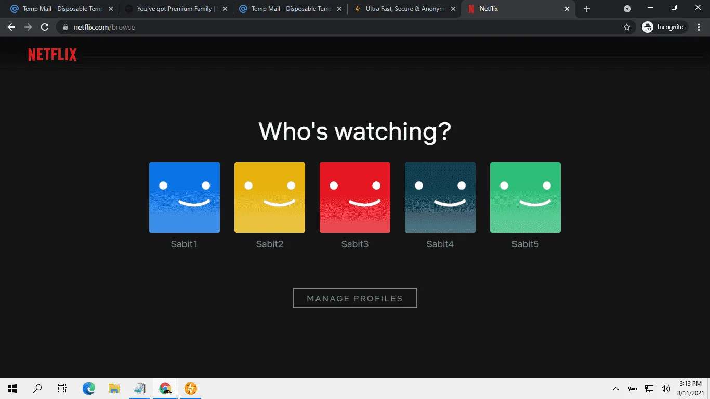Viewport: 710px width, 399px height.
Task: Close the second Temp Mail tab
Action: pos(339,9)
